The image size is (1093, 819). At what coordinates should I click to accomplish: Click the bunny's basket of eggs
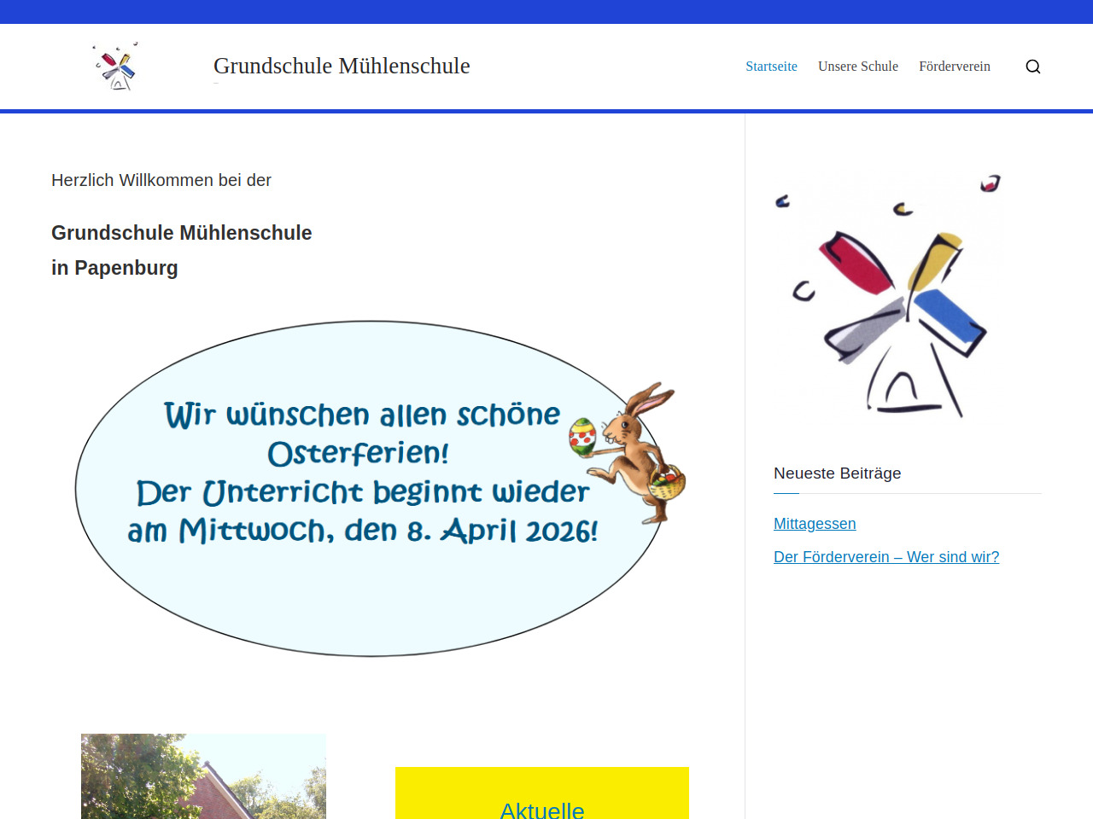coord(667,485)
